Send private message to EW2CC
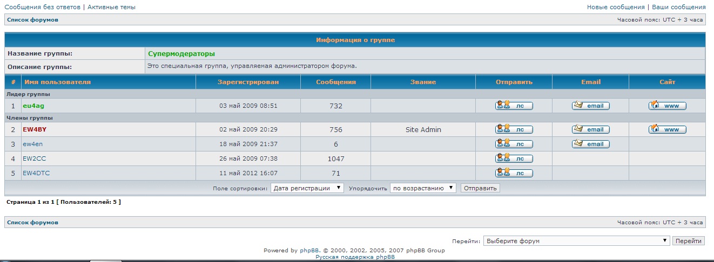Viewport: 714px width, 262px height. [x=514, y=158]
